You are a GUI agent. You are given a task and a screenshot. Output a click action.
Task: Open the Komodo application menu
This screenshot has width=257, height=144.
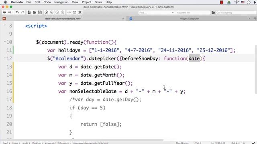[17, 2]
